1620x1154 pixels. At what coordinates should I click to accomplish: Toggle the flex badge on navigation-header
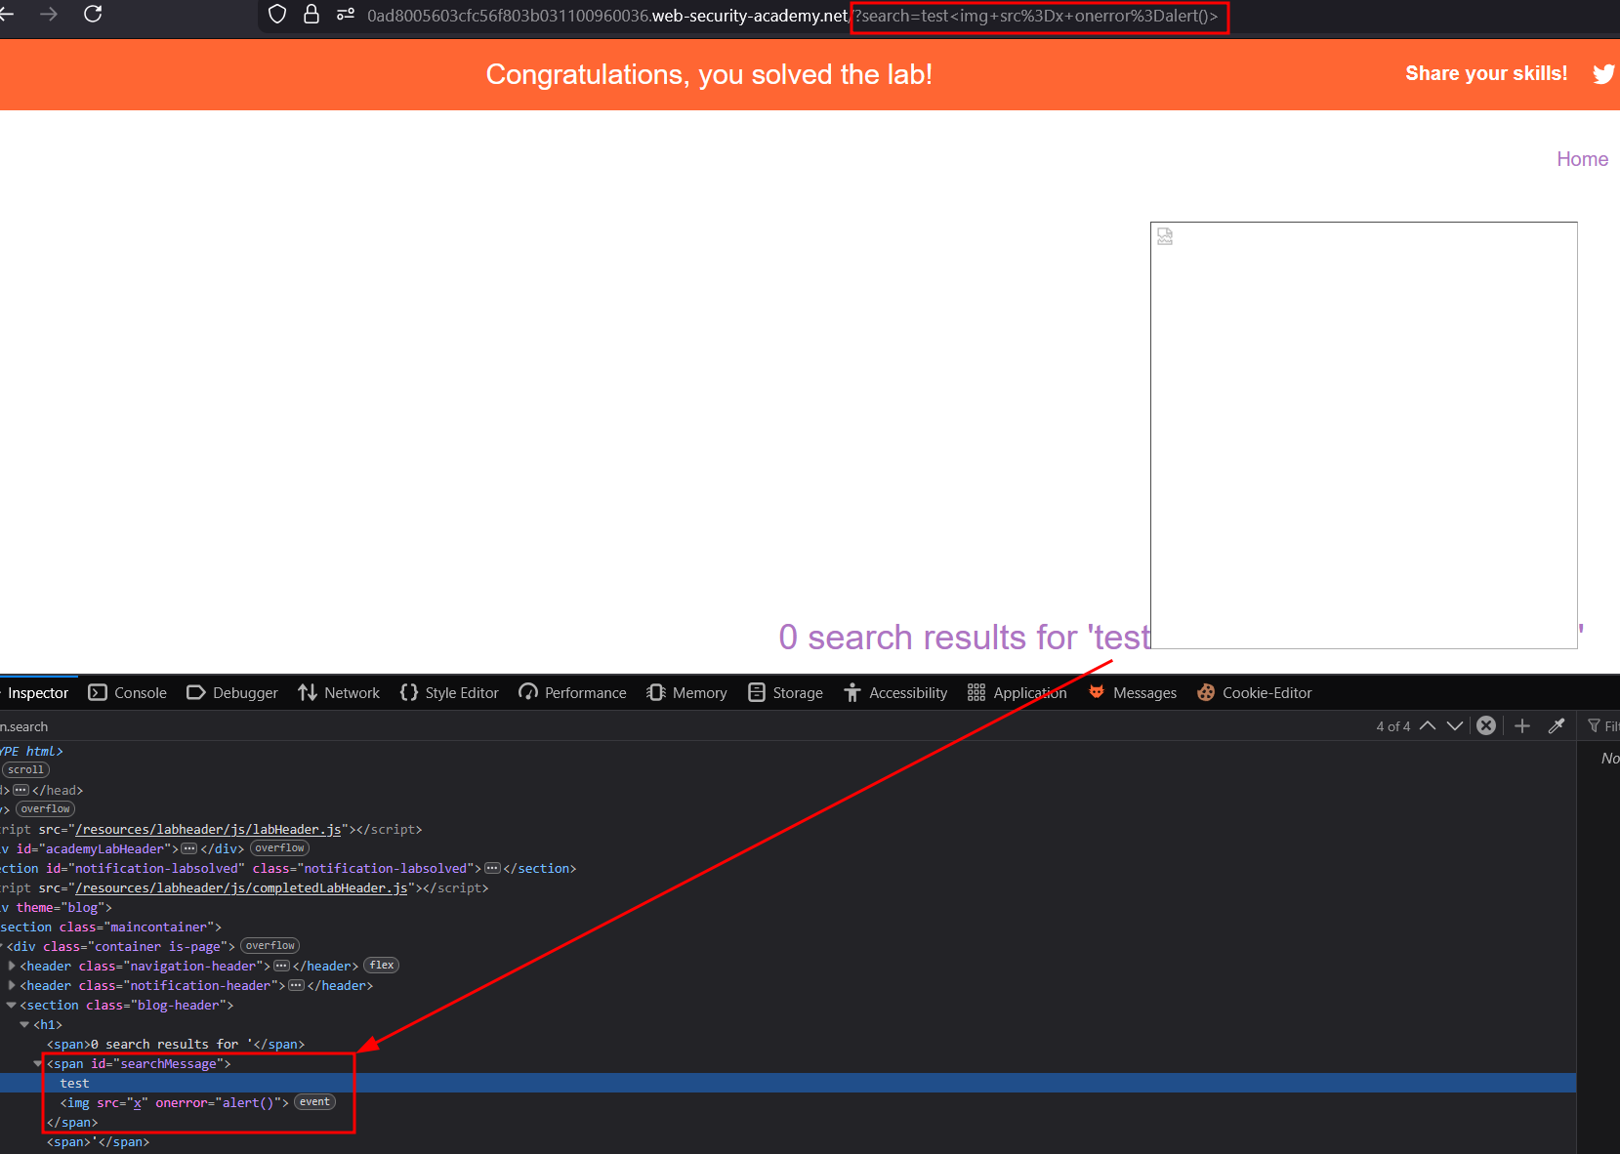click(x=382, y=966)
